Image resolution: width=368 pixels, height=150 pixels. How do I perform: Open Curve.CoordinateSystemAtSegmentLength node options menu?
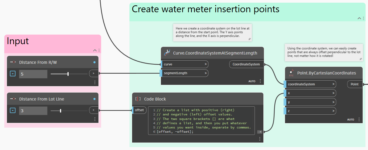coord(260,81)
